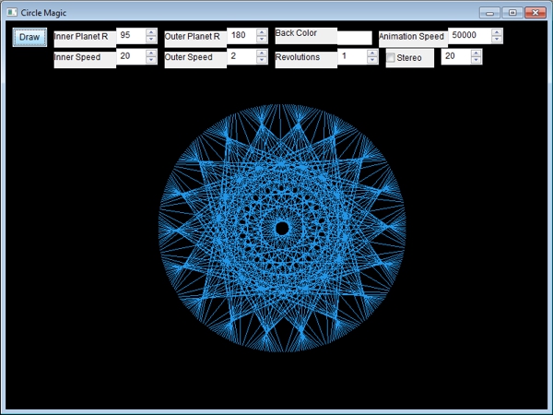
Task: Enable the Stereo checkbox
Action: (391, 57)
